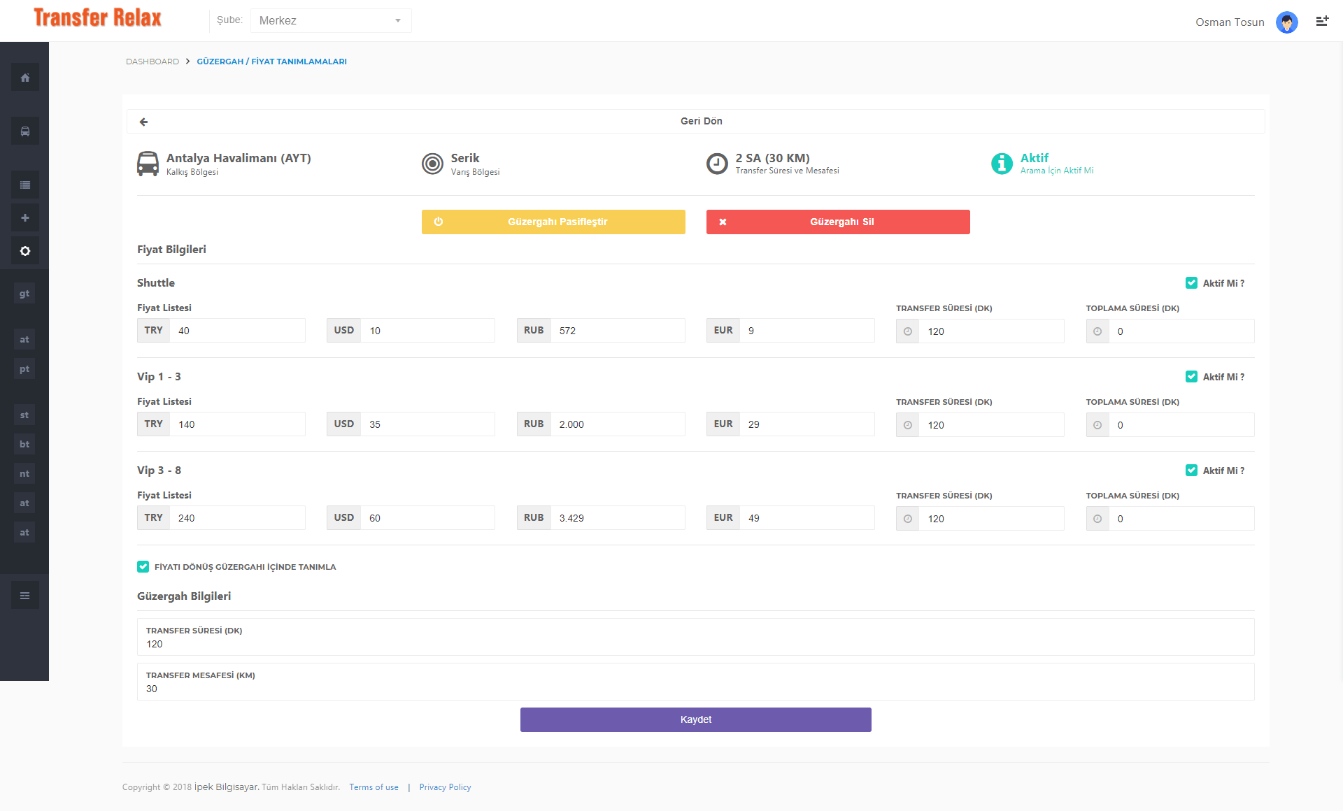Click the hamburger menu icon in the sidebar
Image resolution: width=1343 pixels, height=811 pixels.
25,596
